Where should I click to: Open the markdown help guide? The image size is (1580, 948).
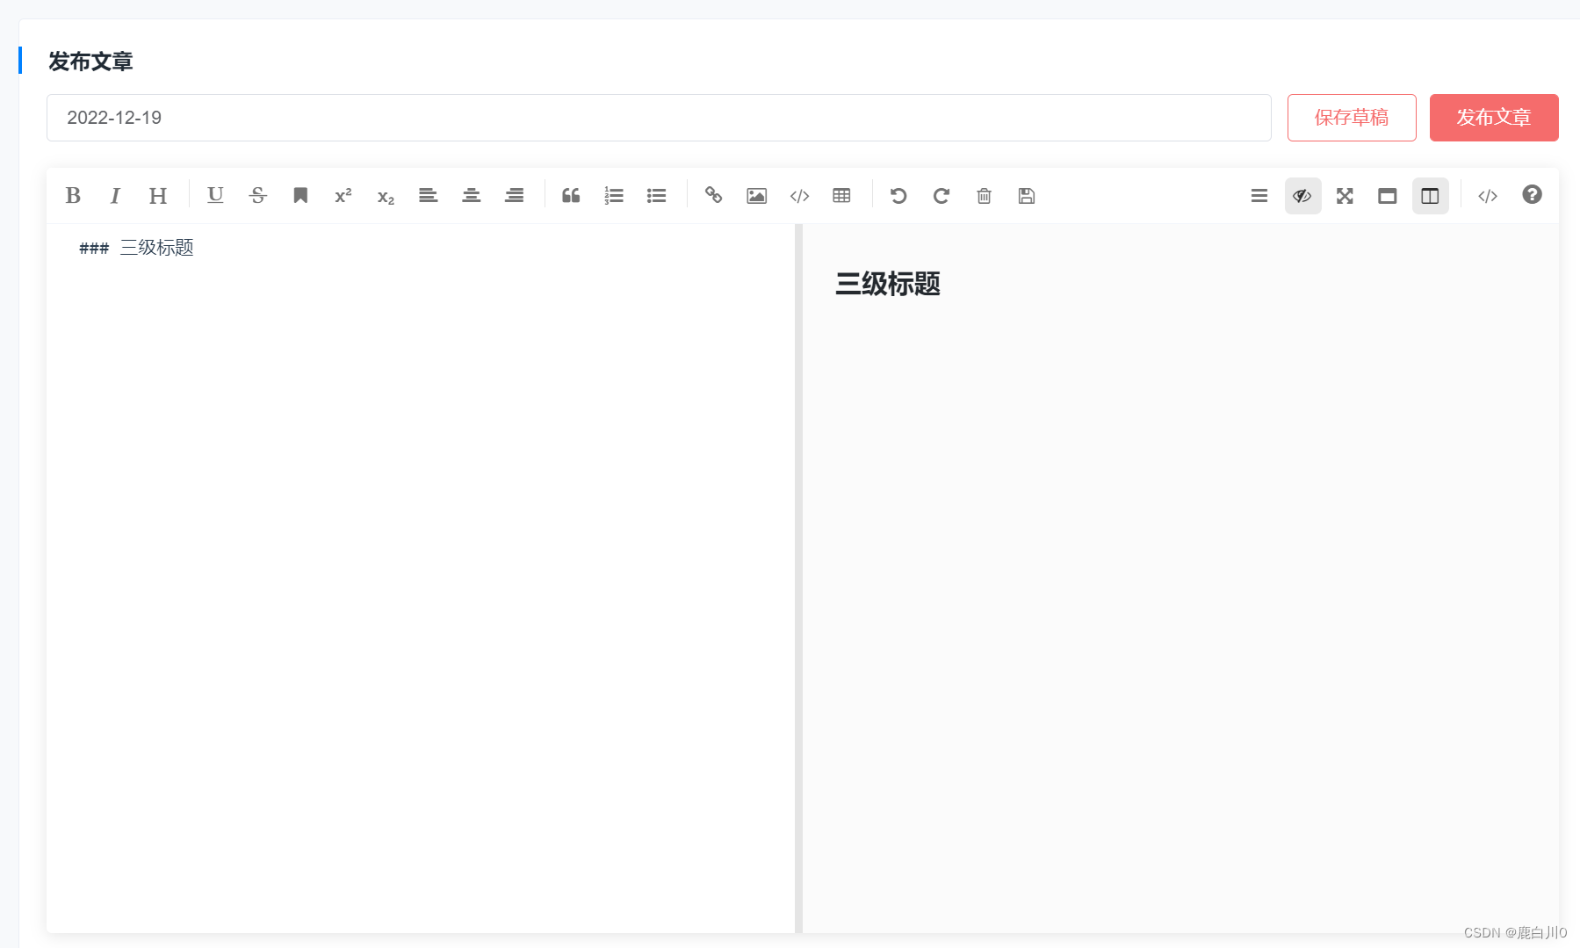pos(1532,195)
